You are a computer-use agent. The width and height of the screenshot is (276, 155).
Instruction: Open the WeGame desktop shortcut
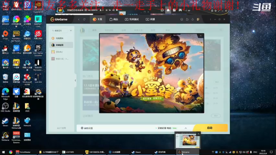coord(6,136)
